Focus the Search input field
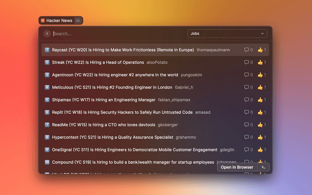The width and height of the screenshot is (312, 195). [117, 34]
